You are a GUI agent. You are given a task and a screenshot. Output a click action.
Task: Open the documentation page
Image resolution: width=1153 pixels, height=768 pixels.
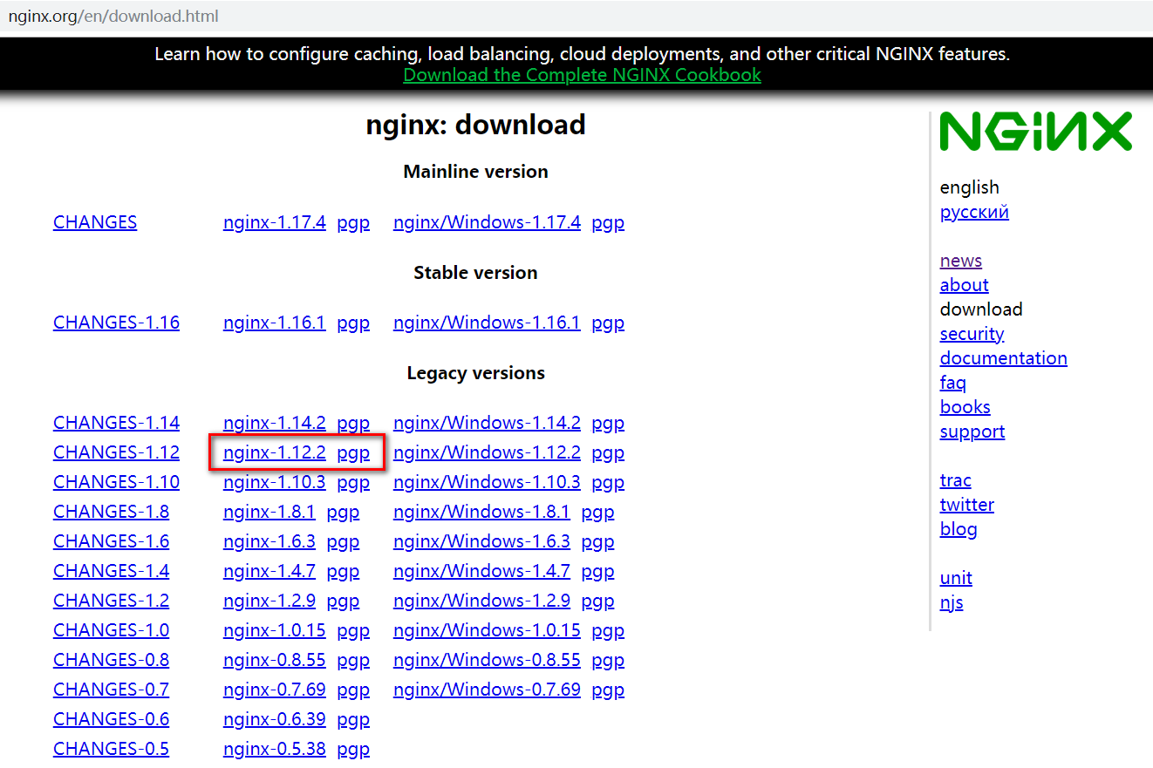1004,358
